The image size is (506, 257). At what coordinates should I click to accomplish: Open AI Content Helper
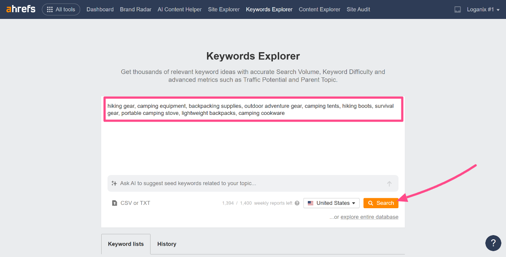(x=180, y=9)
